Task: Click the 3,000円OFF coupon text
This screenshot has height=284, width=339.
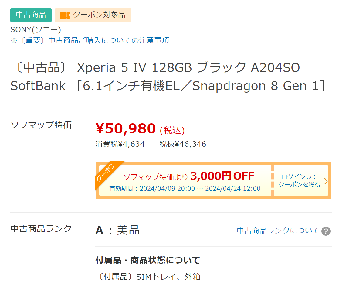Action: [x=222, y=176]
